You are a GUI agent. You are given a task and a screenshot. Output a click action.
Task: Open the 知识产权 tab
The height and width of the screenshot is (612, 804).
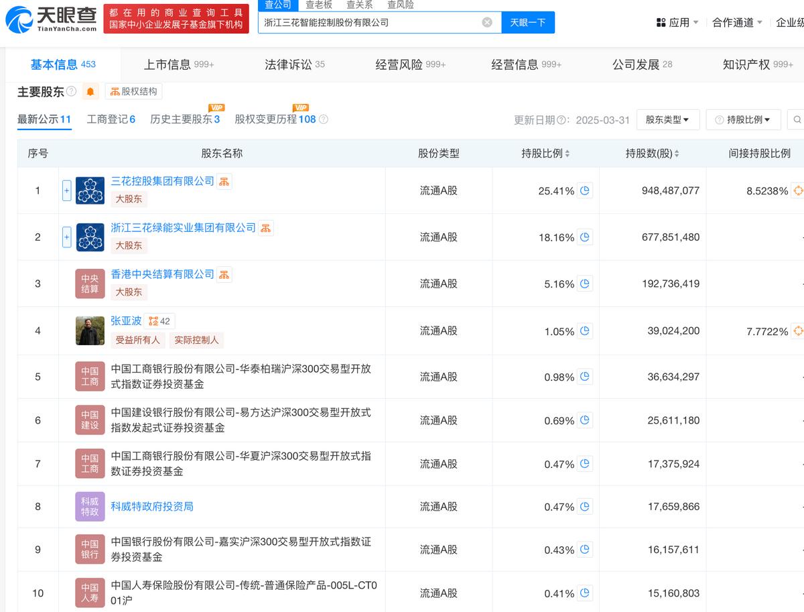(758, 64)
